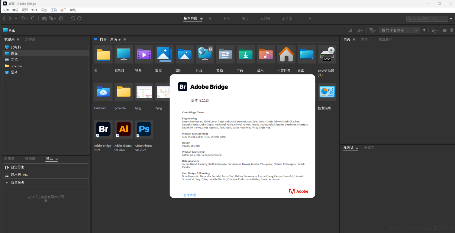Switch to the 文件夹 panel tab
455x233 pixels.
(x=30, y=39)
